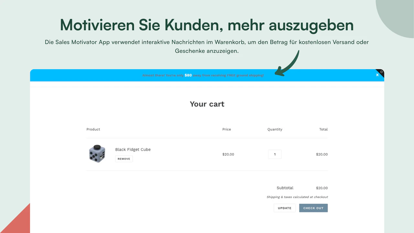Click "Shipping & taxes calculated at checkout" note

[297, 197]
